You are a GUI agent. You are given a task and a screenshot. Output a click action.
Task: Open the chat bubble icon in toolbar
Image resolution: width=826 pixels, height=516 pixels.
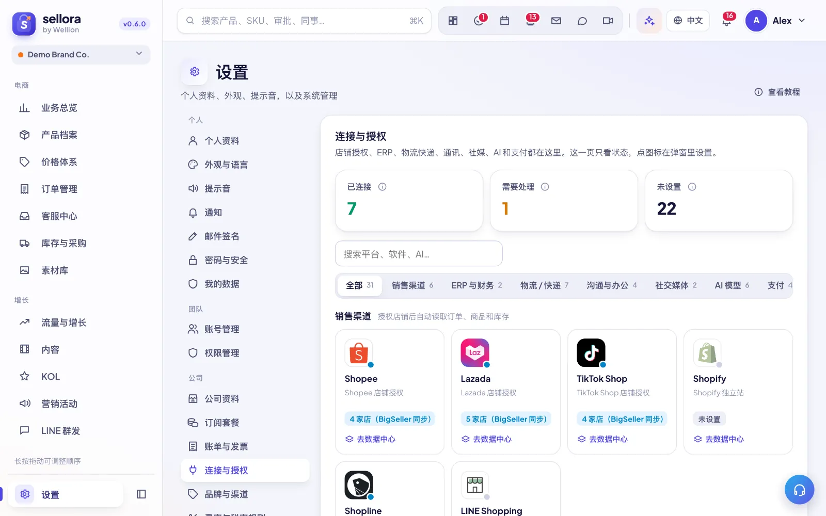[x=582, y=21]
